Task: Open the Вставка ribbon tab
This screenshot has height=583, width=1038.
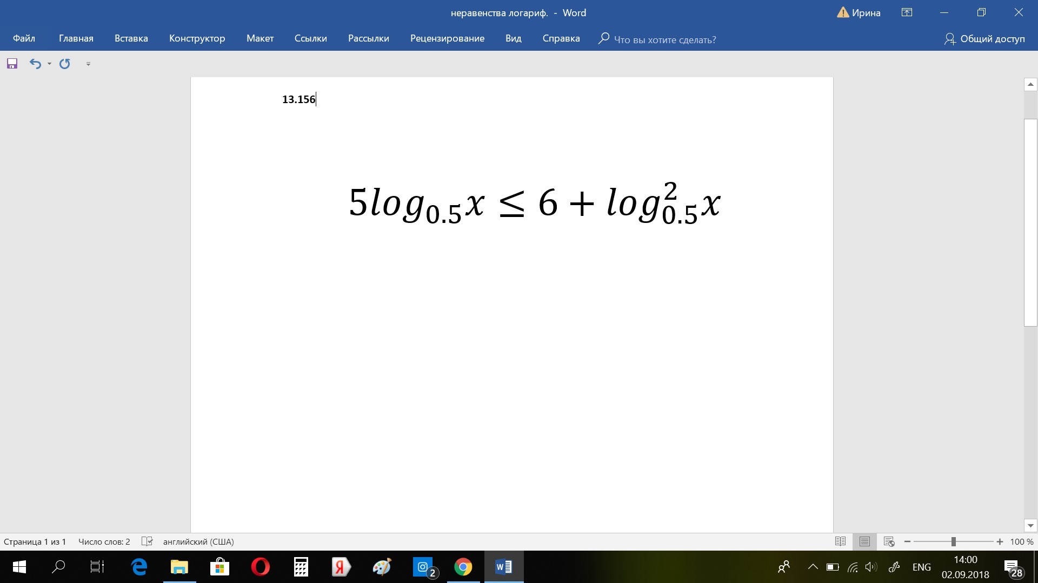Action: coord(131,38)
